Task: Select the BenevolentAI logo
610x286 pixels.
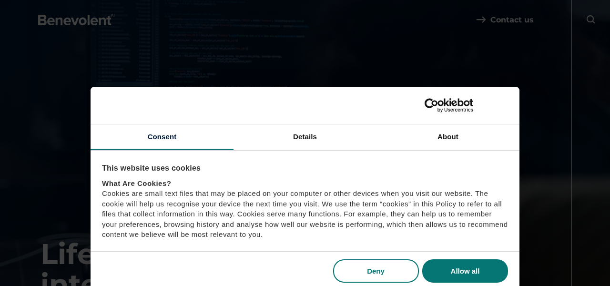Action: 74,19
